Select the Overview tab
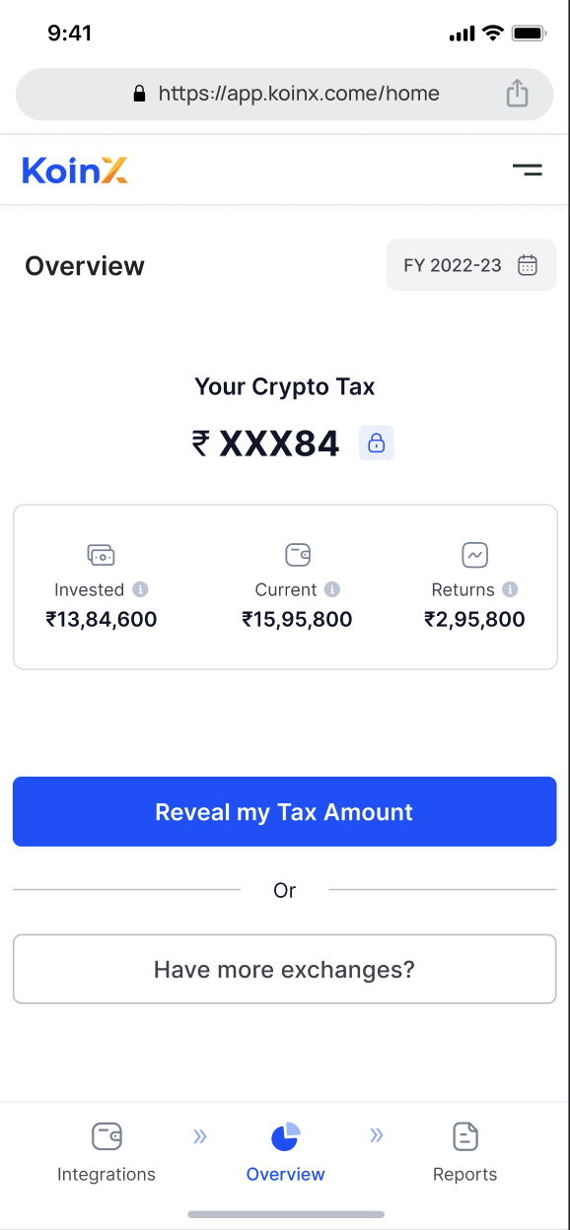This screenshot has height=1230, width=570. pyautogui.click(x=285, y=1151)
